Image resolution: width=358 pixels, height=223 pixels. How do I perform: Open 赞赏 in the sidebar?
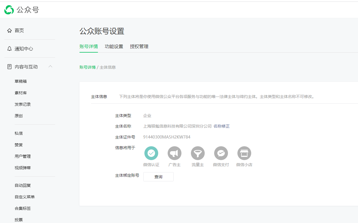19,145
